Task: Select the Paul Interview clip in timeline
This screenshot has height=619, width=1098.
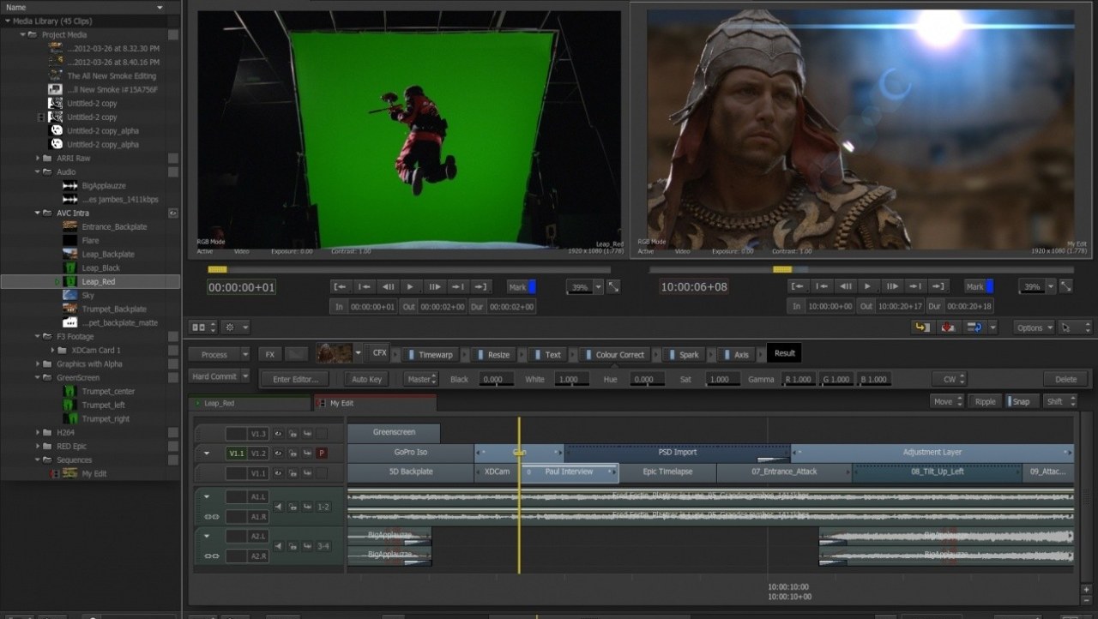Action: tap(569, 472)
